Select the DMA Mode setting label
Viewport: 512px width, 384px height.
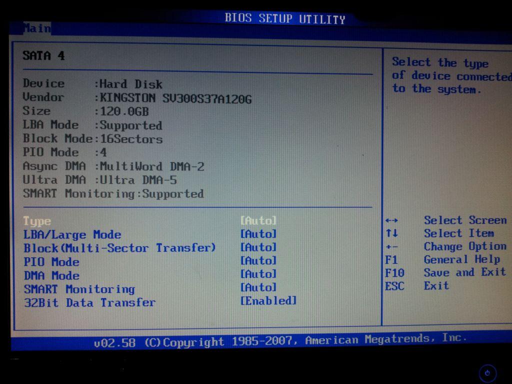coord(51,275)
